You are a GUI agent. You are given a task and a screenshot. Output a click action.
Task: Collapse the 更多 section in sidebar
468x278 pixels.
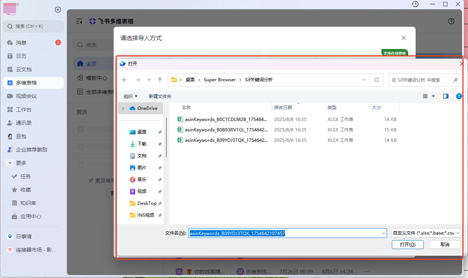[10, 163]
